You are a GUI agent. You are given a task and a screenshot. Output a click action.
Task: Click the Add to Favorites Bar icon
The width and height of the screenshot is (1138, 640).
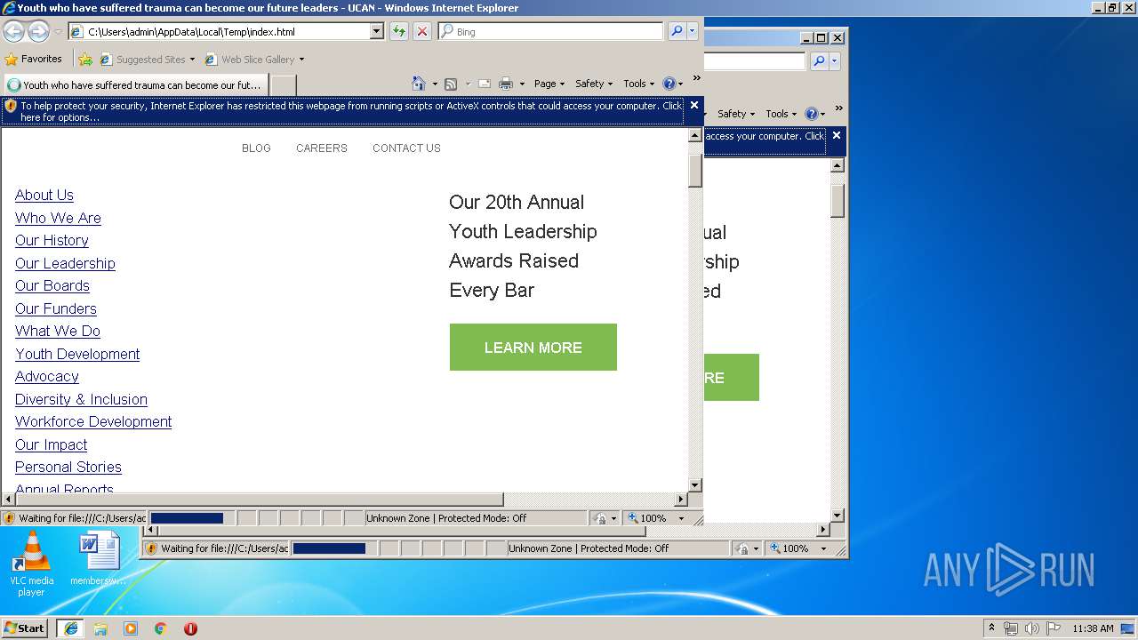point(85,60)
